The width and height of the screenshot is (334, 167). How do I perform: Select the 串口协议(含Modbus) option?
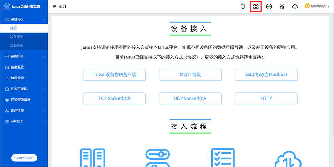coord(266,75)
